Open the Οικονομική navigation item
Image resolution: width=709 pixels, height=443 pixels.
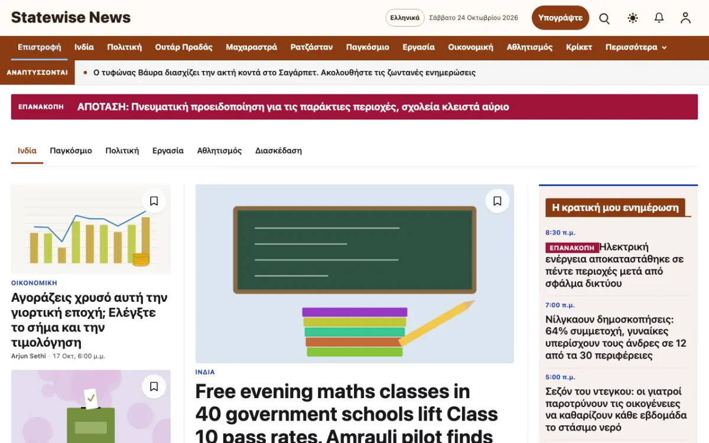point(471,47)
